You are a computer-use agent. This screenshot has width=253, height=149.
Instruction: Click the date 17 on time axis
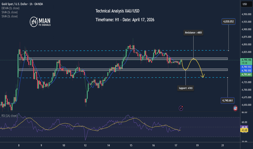pos(176,145)
